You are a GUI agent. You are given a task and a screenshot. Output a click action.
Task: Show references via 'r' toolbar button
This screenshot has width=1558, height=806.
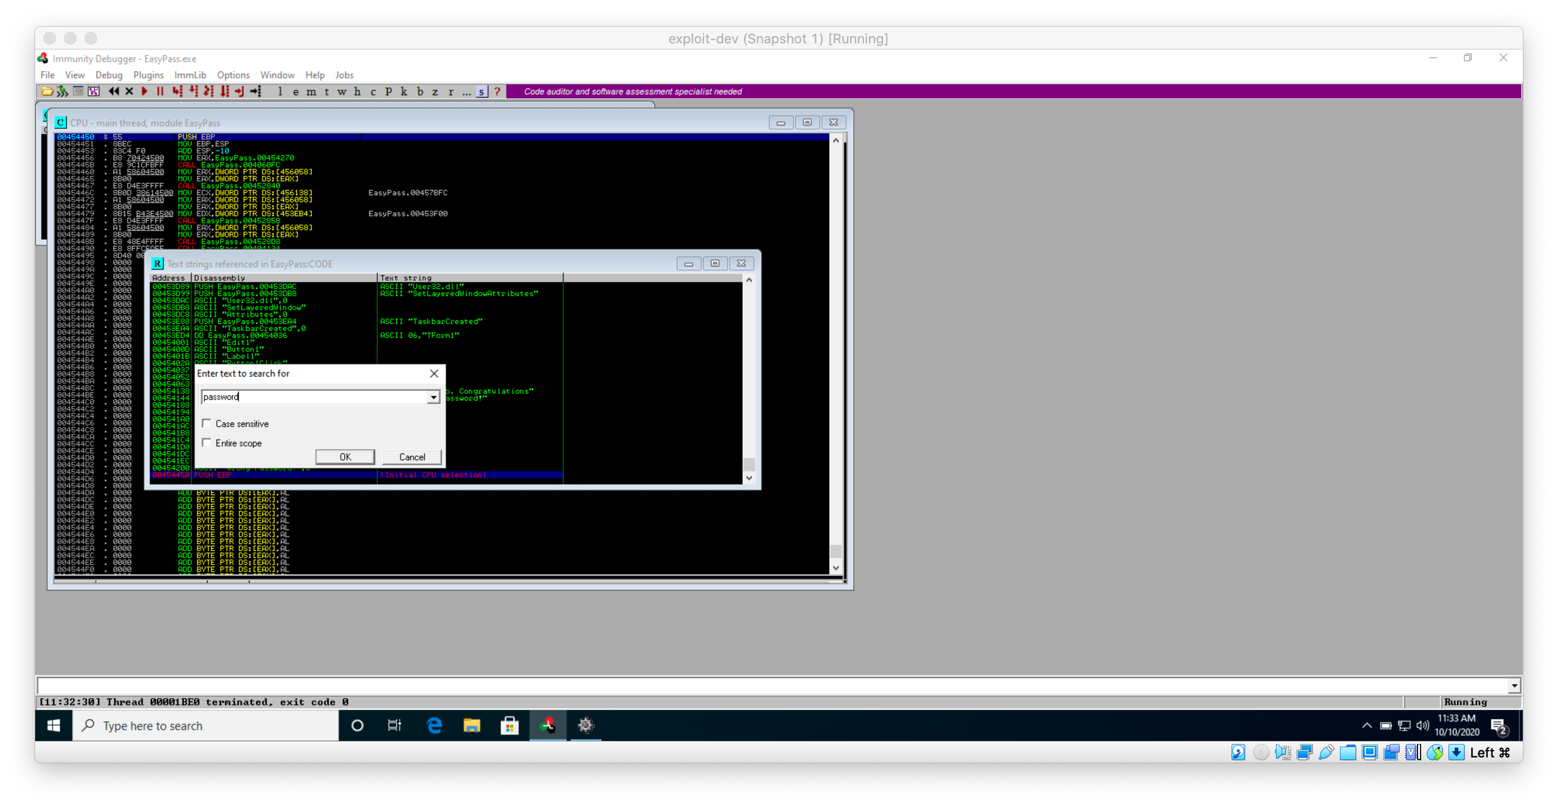pyautogui.click(x=450, y=91)
